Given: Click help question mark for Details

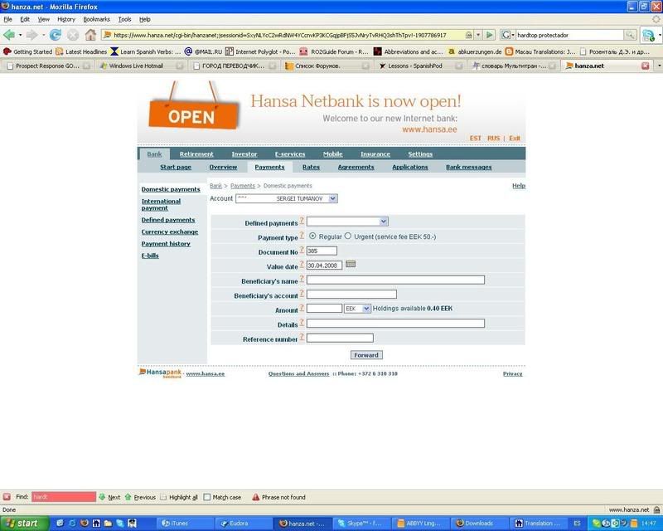Looking at the screenshot, I should [302, 322].
